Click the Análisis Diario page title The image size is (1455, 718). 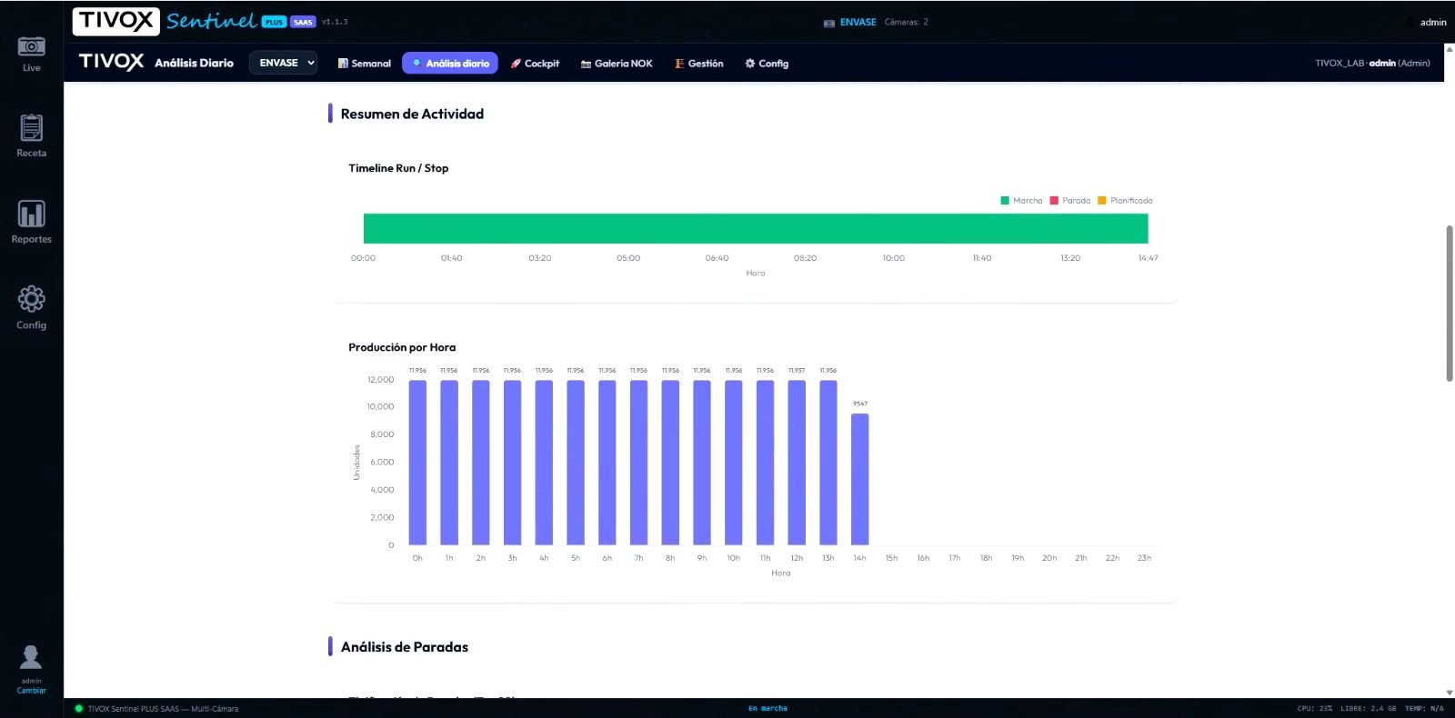tap(194, 63)
